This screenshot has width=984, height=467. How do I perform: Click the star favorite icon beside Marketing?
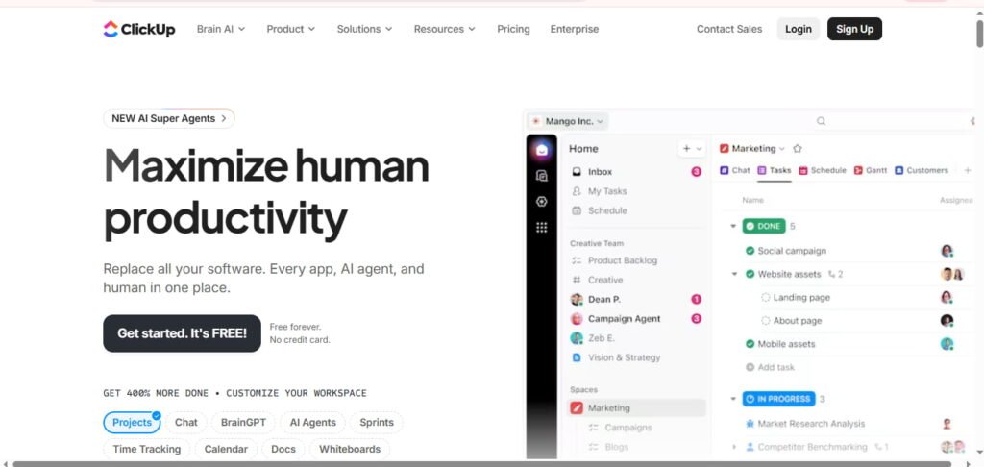(x=797, y=149)
